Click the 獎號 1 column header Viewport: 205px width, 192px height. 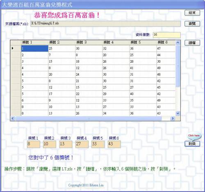point(34,43)
